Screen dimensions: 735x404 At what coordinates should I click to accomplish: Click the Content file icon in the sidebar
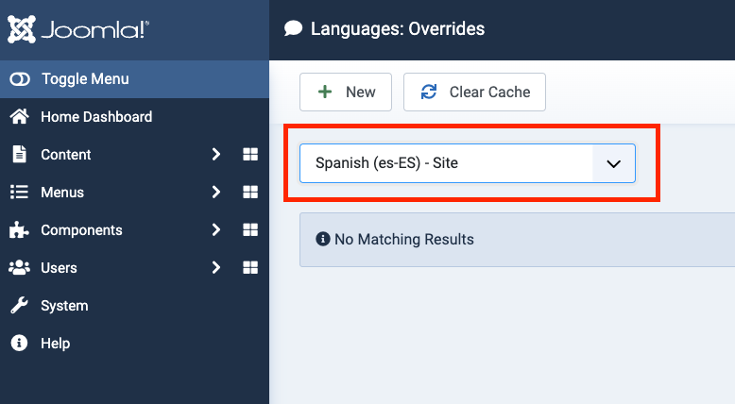19,155
